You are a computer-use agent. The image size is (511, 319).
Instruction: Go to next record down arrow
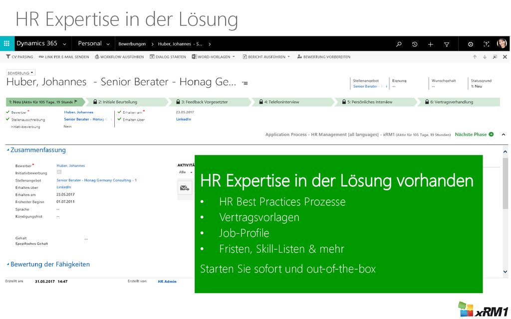point(485,57)
